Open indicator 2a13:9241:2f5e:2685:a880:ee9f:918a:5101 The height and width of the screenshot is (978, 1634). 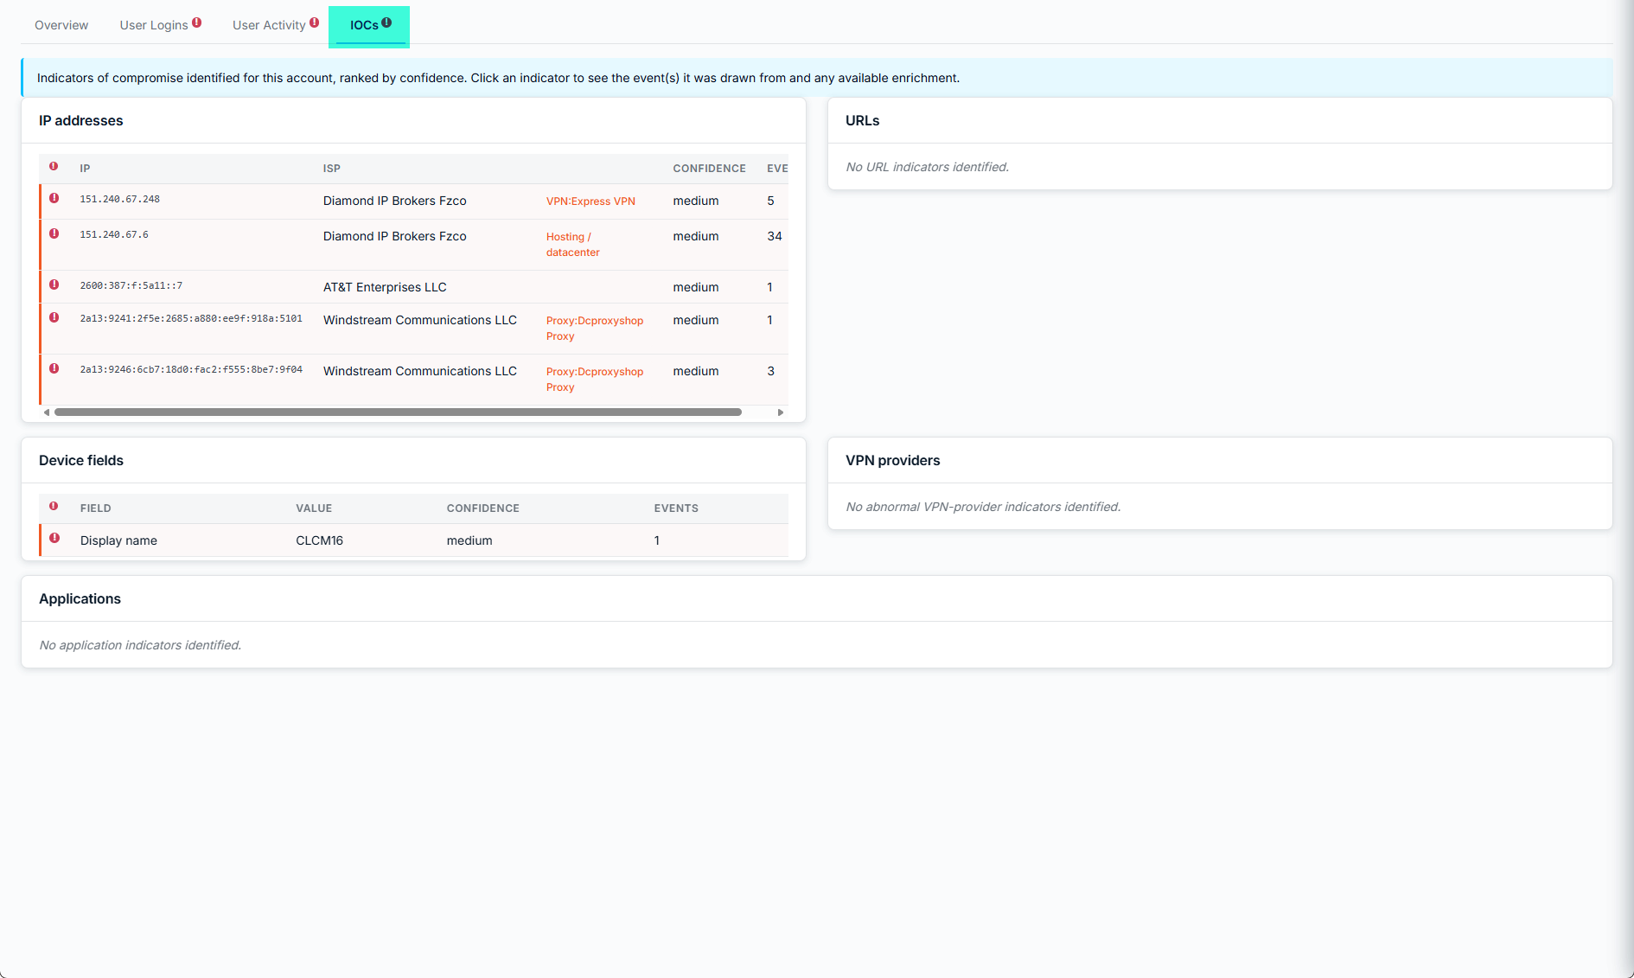pyautogui.click(x=191, y=319)
